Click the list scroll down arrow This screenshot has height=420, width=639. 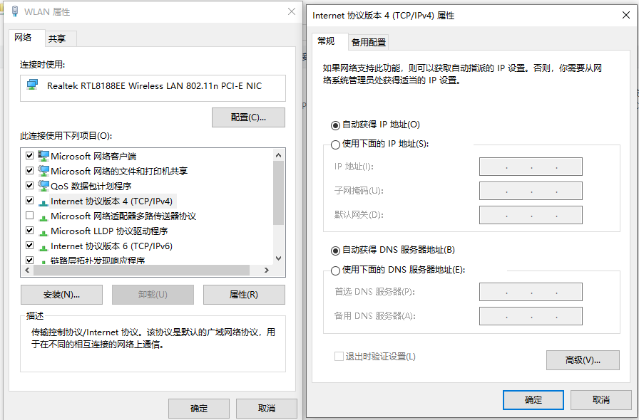point(278,258)
